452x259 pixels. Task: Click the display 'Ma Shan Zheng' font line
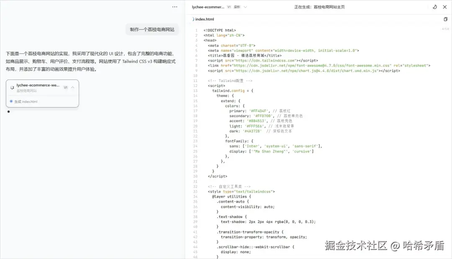pyautogui.click(x=272, y=151)
